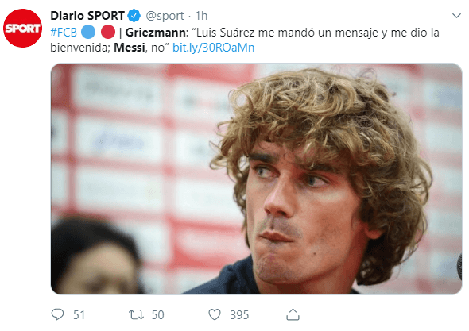
Task: Open the #FCB hashtag link
Action: 64,33
